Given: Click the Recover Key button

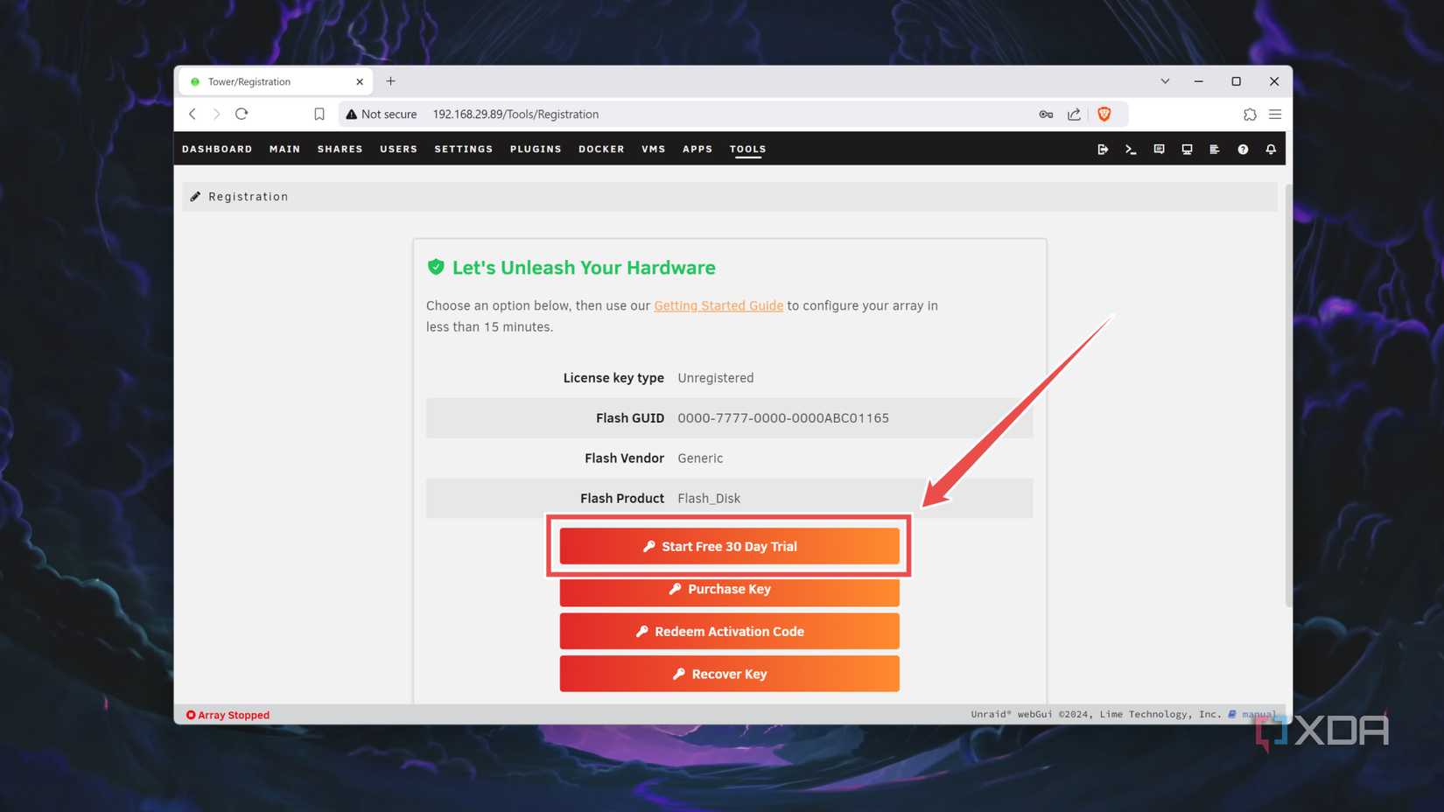Looking at the screenshot, I should (x=729, y=674).
